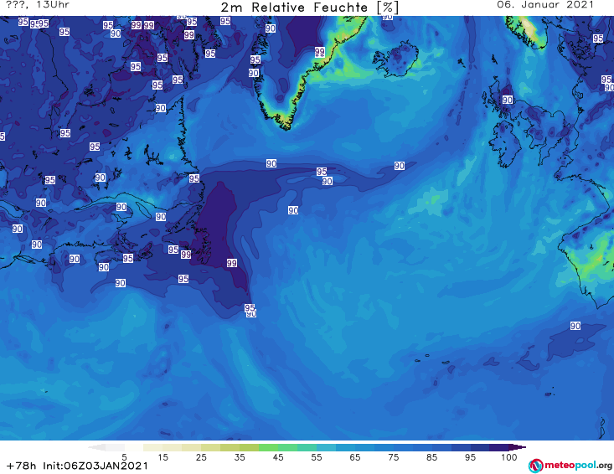The image size is (614, 474).
Task: Click the '65' value on the colour scale
Action: (355, 457)
